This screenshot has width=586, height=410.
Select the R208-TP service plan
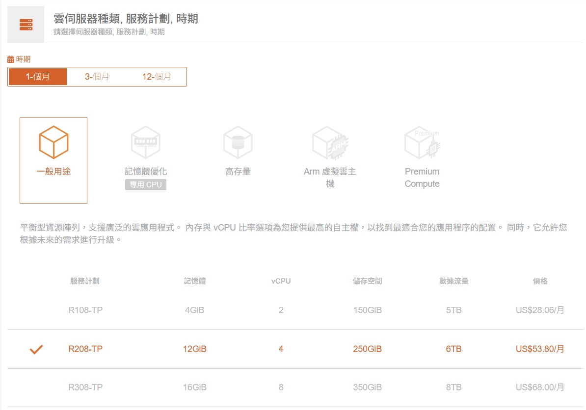coord(85,349)
